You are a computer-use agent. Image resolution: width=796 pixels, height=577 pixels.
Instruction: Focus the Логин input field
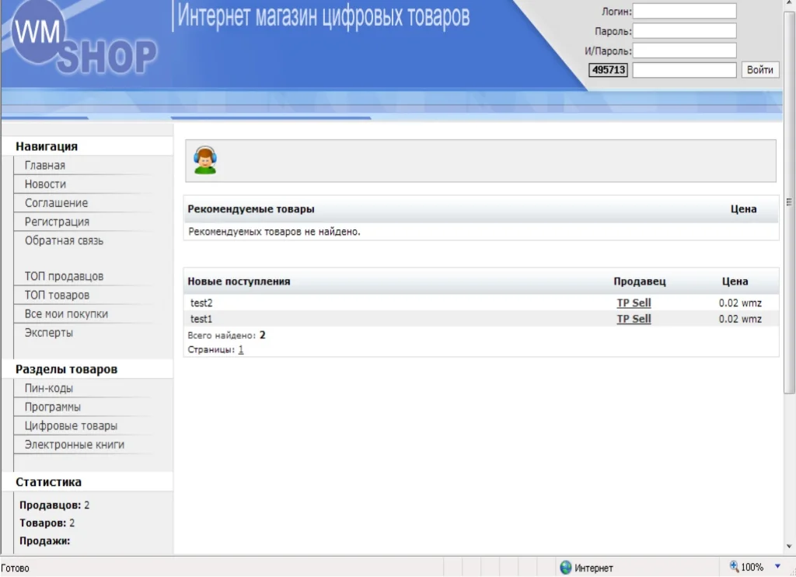684,11
